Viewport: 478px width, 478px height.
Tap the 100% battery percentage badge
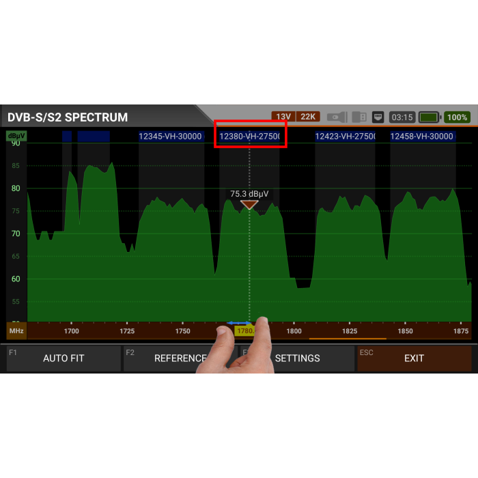click(458, 117)
